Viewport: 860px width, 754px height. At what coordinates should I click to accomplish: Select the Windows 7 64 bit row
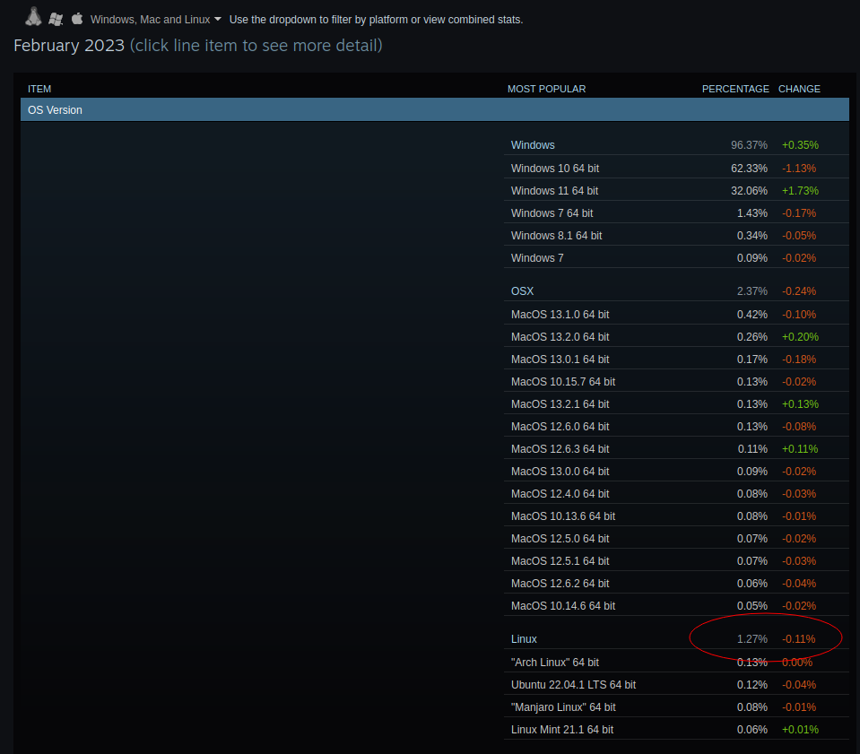click(676, 212)
